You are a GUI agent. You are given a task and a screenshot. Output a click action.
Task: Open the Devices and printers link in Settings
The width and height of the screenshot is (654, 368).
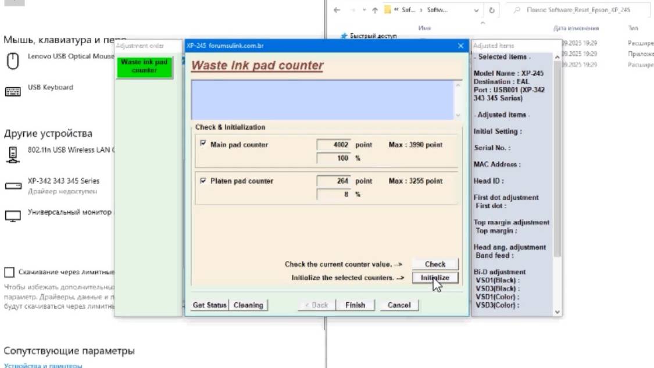43,366
